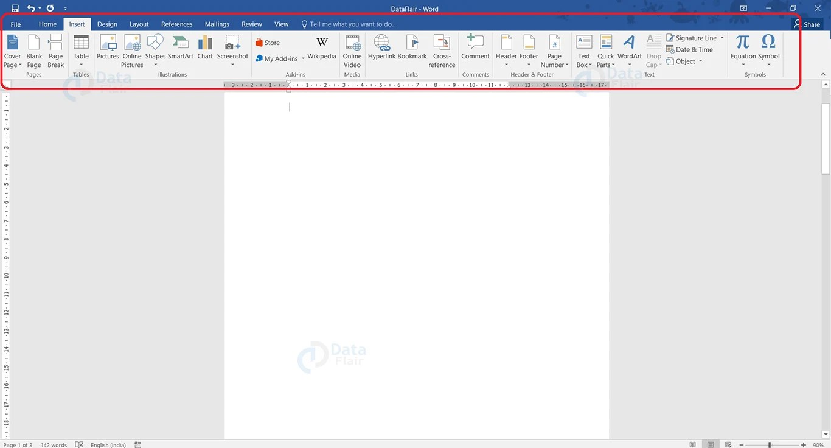Switch to the View tab
831x448 pixels.
click(282, 24)
